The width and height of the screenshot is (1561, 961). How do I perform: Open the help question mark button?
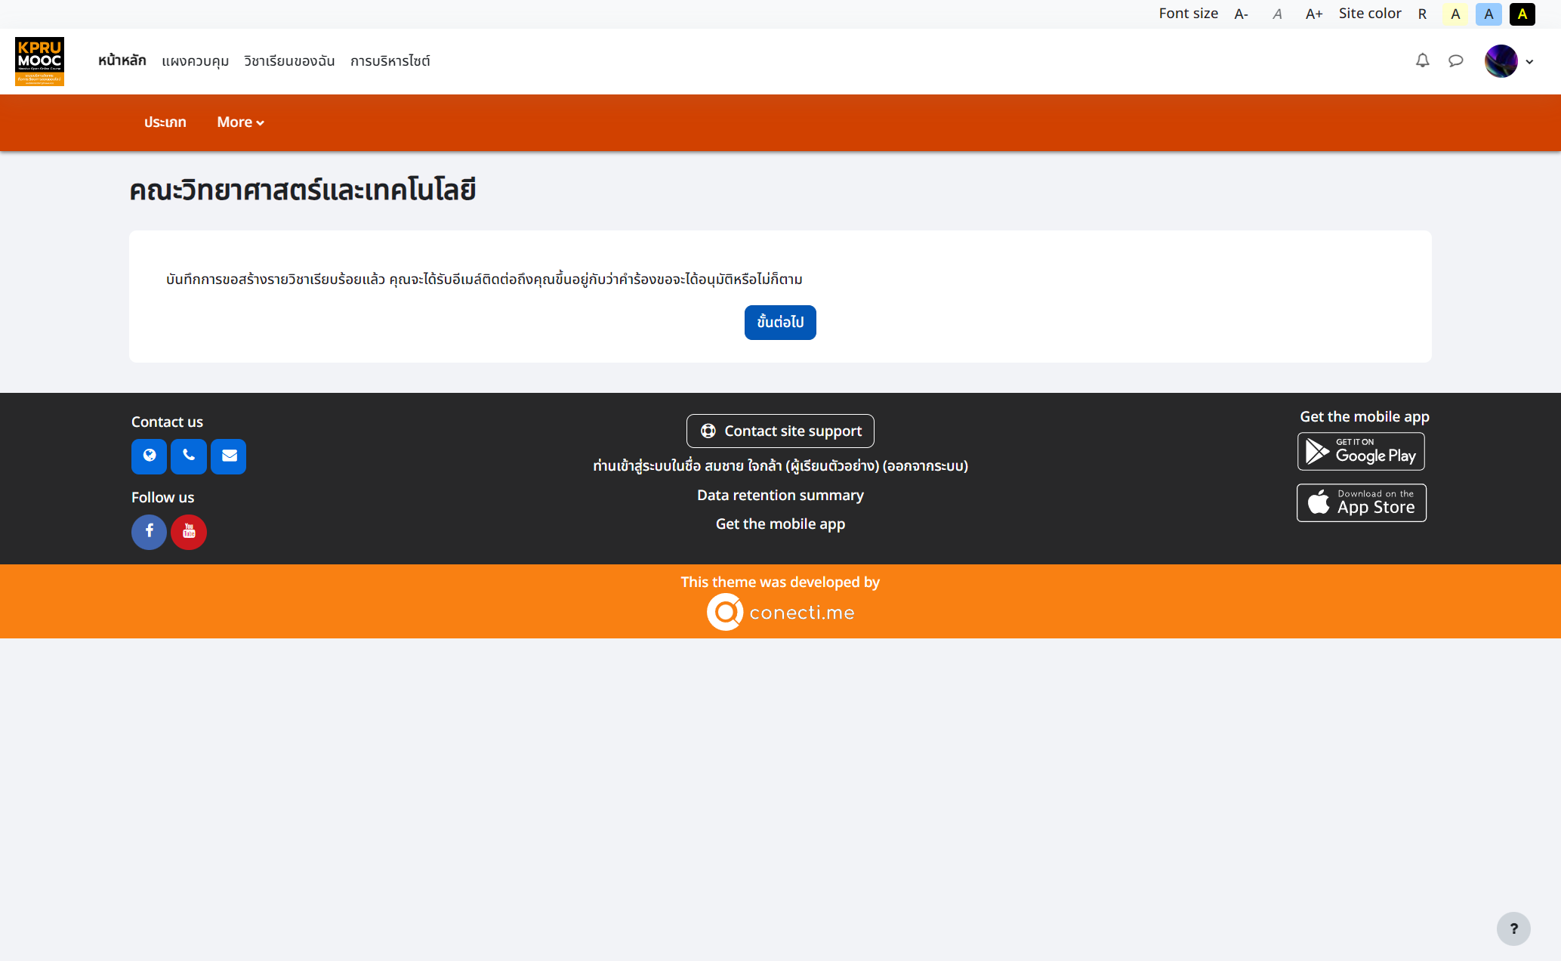tap(1513, 929)
